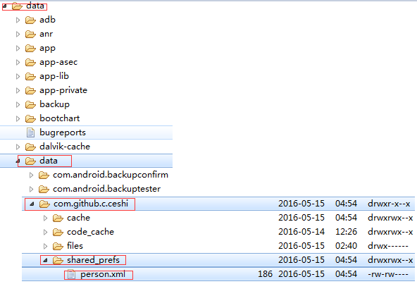Screen dimensions: 417x284
Task: Click the adb folder icon
Action: pyautogui.click(x=30, y=20)
